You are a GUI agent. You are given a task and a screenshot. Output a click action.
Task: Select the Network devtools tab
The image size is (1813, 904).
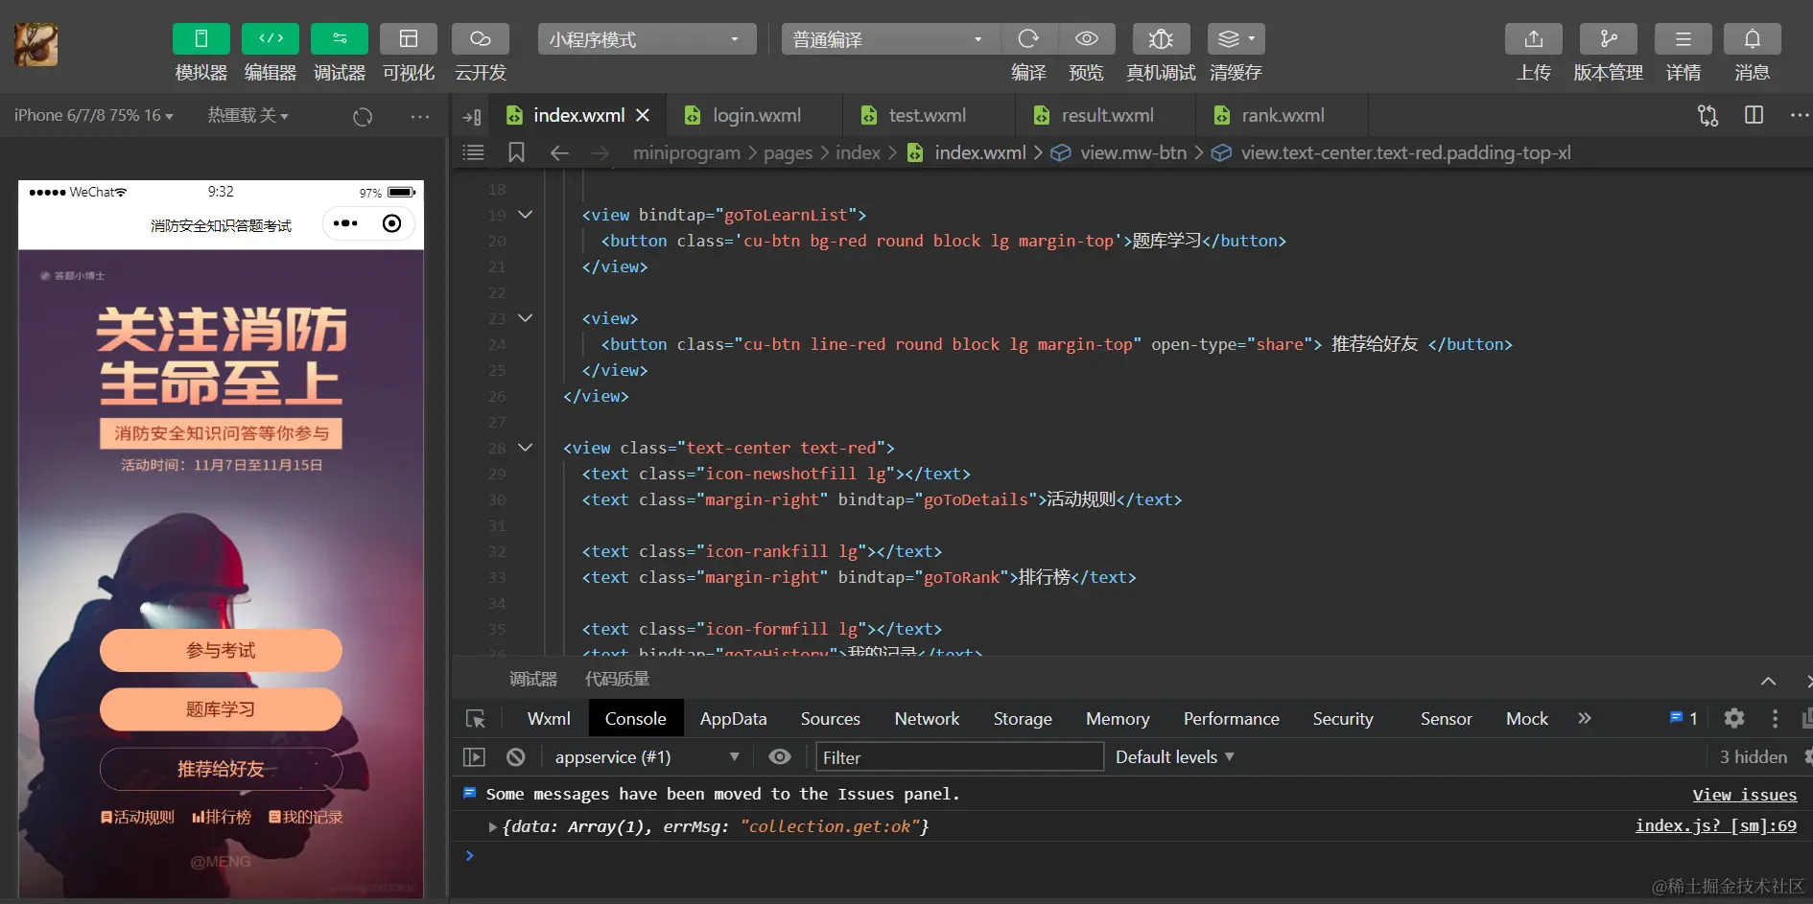pos(926,719)
